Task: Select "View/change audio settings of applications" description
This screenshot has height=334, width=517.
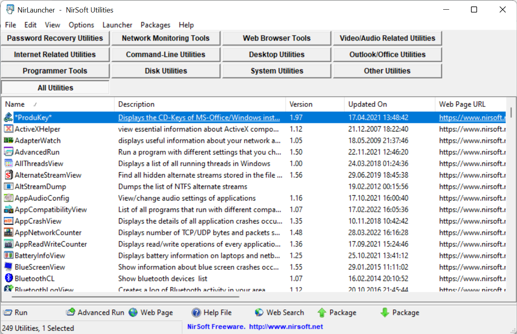Action: tap(187, 198)
